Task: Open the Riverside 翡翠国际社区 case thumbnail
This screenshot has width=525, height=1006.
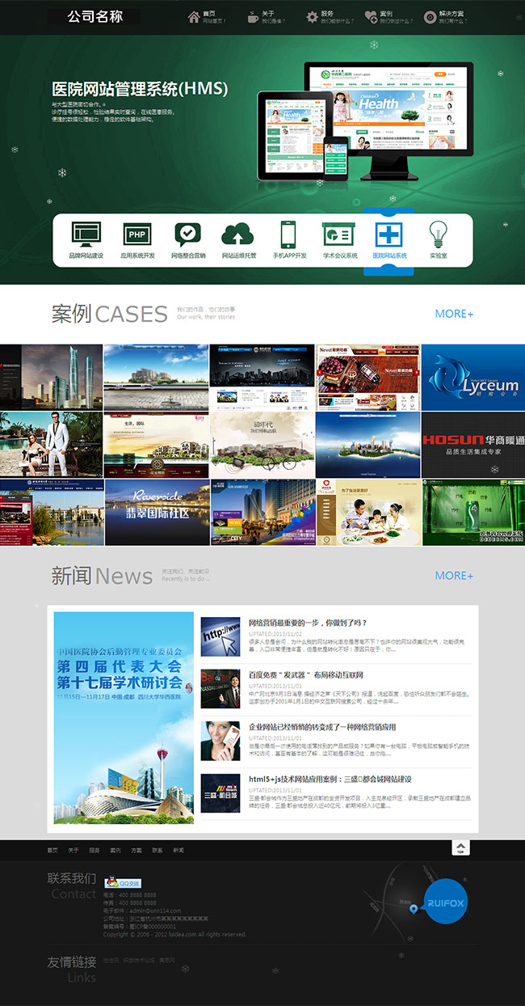Action: click(x=157, y=512)
